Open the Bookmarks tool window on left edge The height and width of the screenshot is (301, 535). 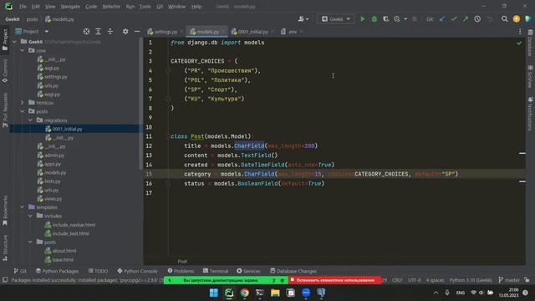click(x=5, y=211)
